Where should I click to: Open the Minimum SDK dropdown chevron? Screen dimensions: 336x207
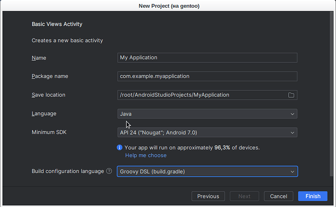point(292,133)
